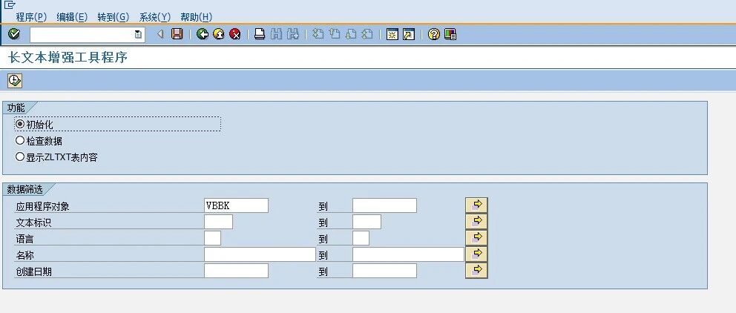
Task: Open multiple selection for 文本标识
Action: pos(476,222)
